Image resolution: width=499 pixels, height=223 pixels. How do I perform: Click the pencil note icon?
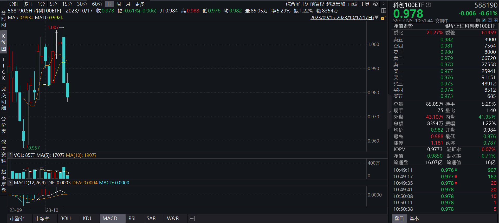pyautogui.click(x=484, y=20)
